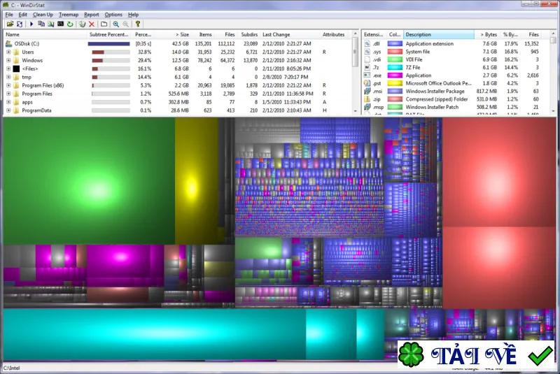The height and width of the screenshot is (374, 560).
Task: Click the Command Prompt Here icon
Action: [x=61, y=24]
